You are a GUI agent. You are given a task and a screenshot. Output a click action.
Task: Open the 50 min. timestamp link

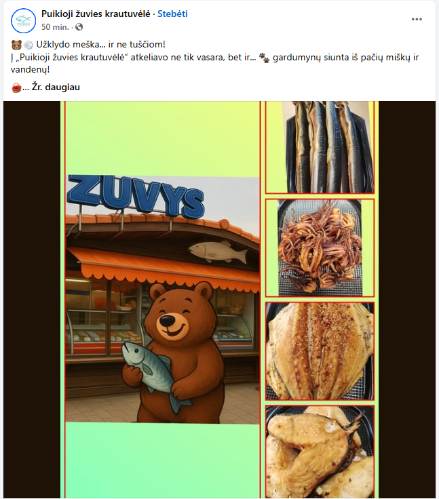[x=55, y=27]
